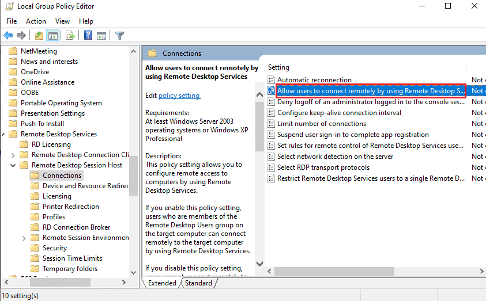
Task: Click the RD Licensing folder icon
Action: pyautogui.click(x=24, y=144)
